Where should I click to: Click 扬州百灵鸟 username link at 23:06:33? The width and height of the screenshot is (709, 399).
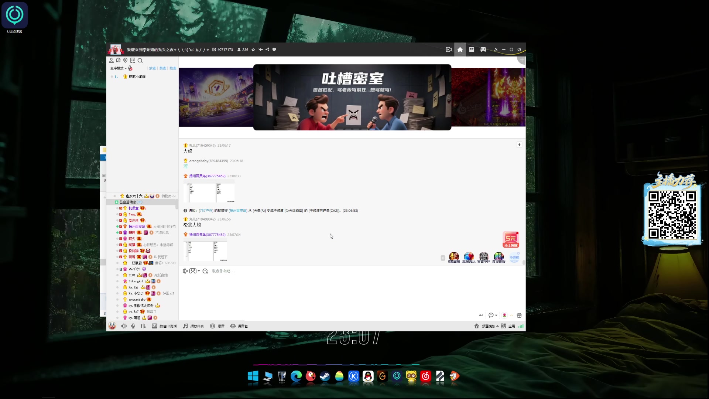click(207, 176)
